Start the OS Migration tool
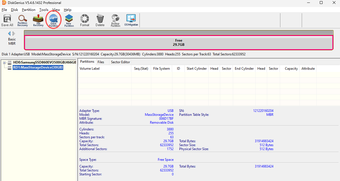 (x=131, y=20)
